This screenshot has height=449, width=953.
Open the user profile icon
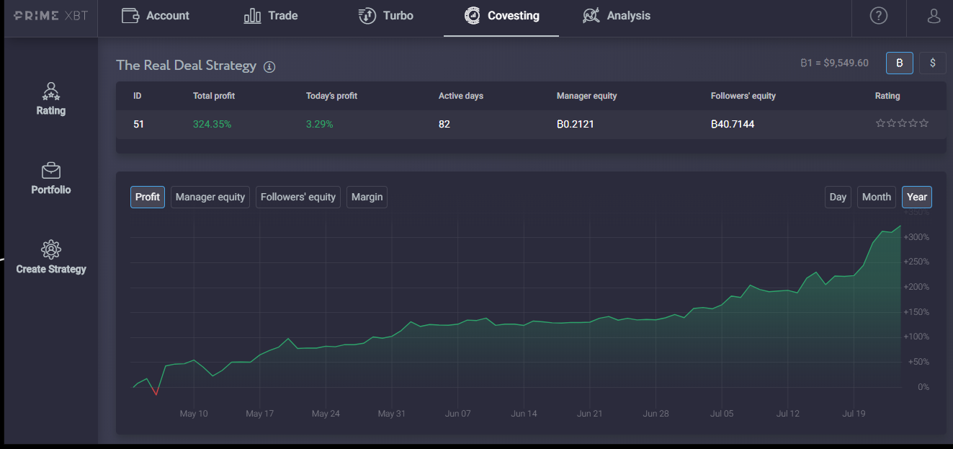point(934,15)
